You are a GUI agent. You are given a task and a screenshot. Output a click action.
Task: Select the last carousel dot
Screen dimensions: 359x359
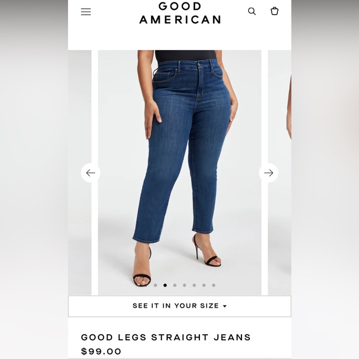[x=214, y=285]
